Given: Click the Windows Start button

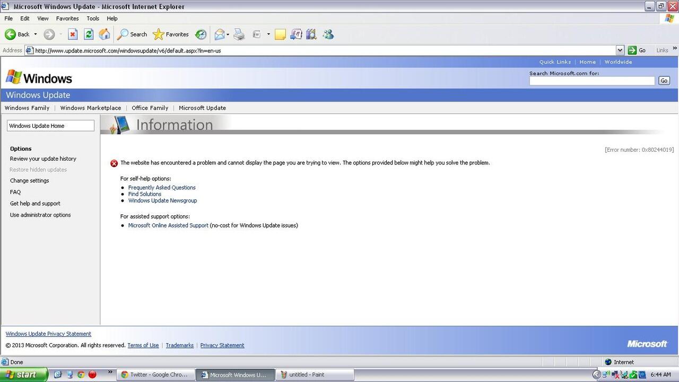Looking at the screenshot, I should pyautogui.click(x=24, y=375).
